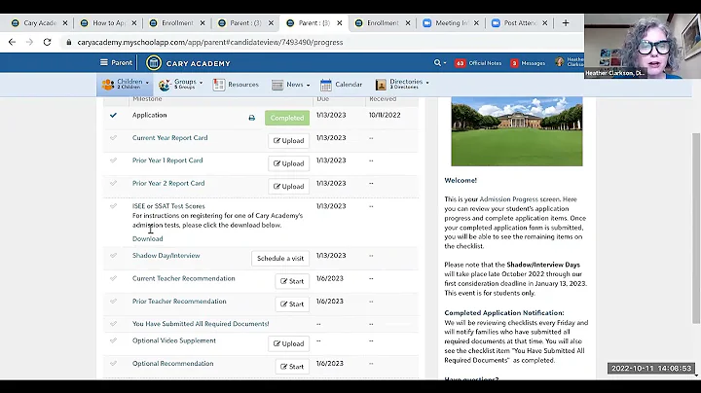Click the page vertical scrollbar
This screenshot has height=393, width=701.
pos(695,228)
